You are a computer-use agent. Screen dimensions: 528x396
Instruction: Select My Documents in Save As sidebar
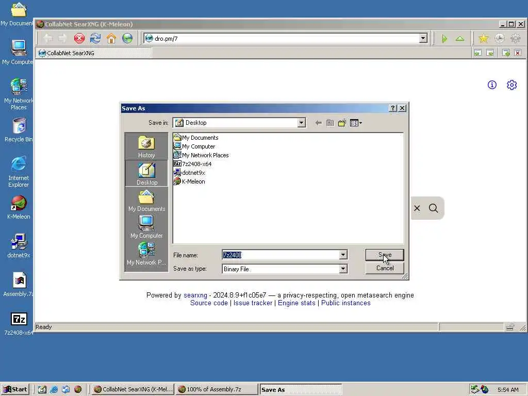click(x=146, y=201)
